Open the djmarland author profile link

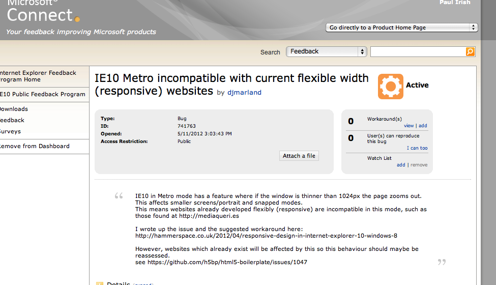244,92
